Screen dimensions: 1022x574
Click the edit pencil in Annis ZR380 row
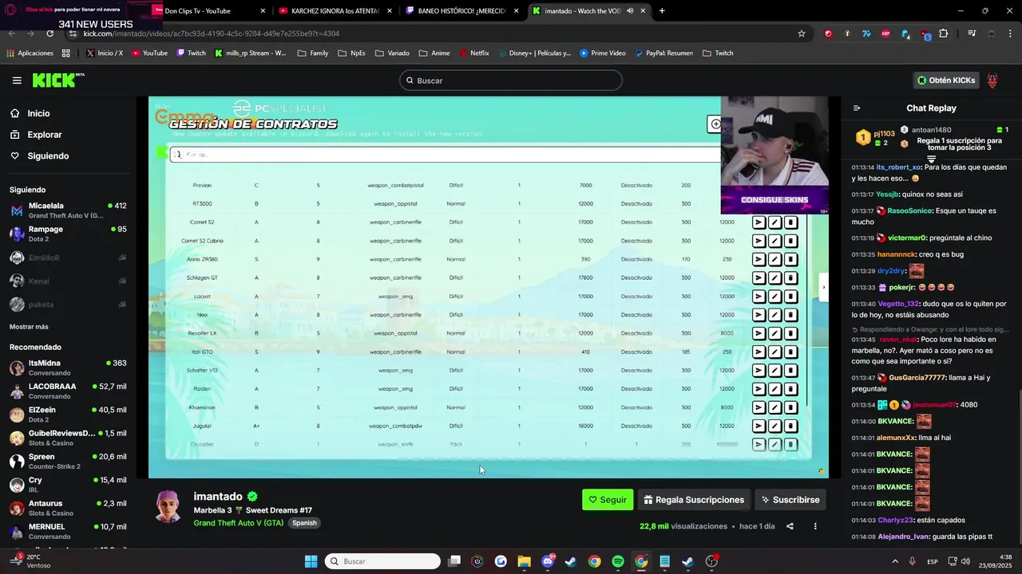tap(774, 259)
